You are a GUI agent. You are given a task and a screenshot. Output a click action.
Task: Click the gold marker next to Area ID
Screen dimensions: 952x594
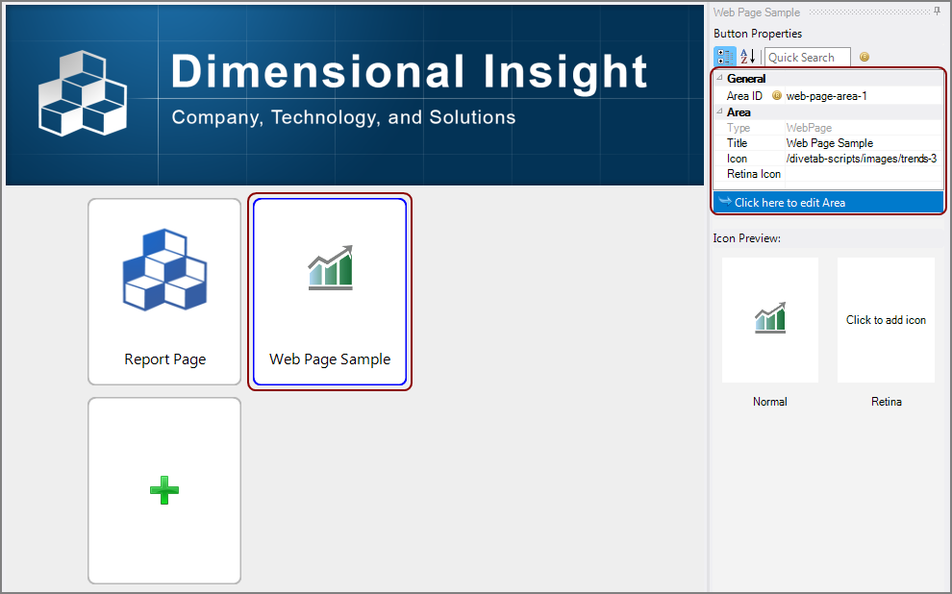[x=777, y=96]
